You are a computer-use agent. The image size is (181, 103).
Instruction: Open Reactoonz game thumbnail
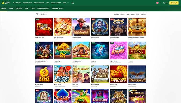[44, 96]
